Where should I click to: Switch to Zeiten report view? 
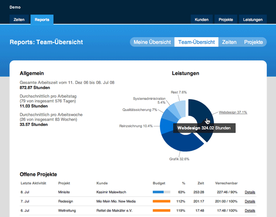coord(229,42)
